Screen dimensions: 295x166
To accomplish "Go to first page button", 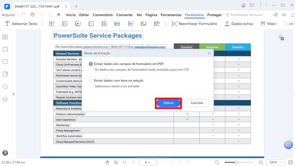I will pos(125,162).
